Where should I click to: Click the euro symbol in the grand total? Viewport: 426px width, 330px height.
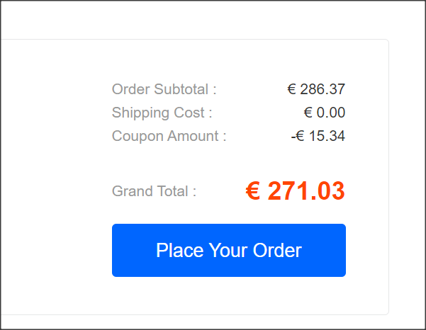253,190
